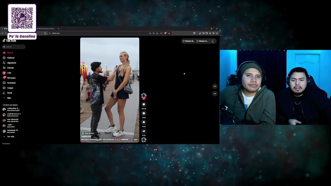
Task: Click the browser wallet icon
Action: click(x=206, y=33)
